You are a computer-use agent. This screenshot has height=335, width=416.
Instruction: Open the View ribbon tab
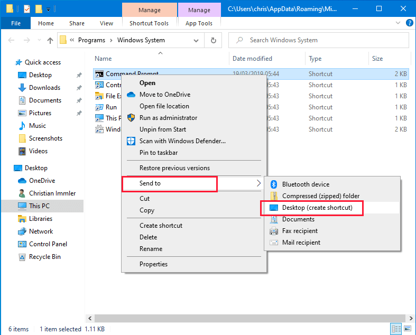coord(106,23)
